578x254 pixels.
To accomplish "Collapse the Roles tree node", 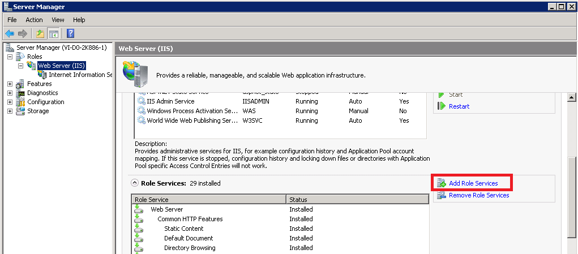I will 10,57.
